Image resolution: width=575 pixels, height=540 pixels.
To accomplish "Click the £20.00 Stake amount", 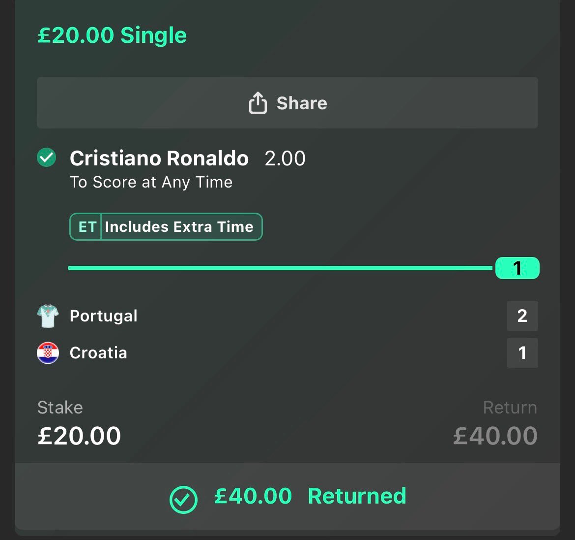I will (79, 436).
